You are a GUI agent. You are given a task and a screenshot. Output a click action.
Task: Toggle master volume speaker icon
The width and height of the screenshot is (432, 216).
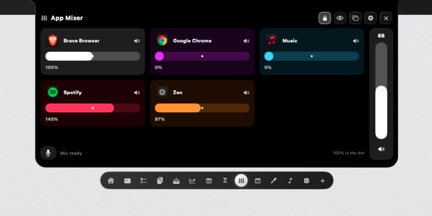point(381,149)
